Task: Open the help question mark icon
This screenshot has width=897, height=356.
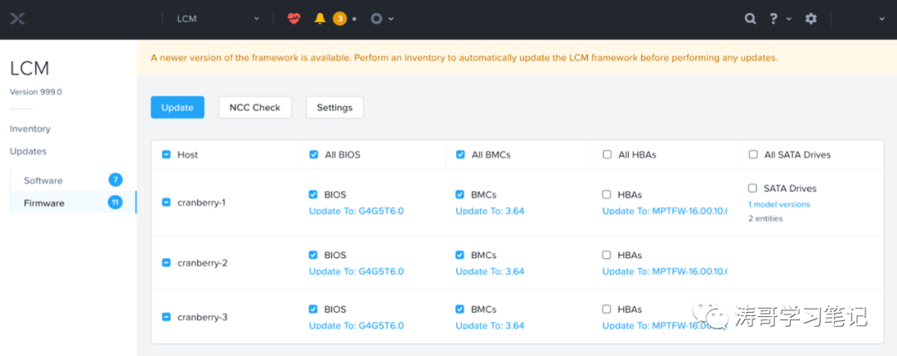Action: pos(772,19)
